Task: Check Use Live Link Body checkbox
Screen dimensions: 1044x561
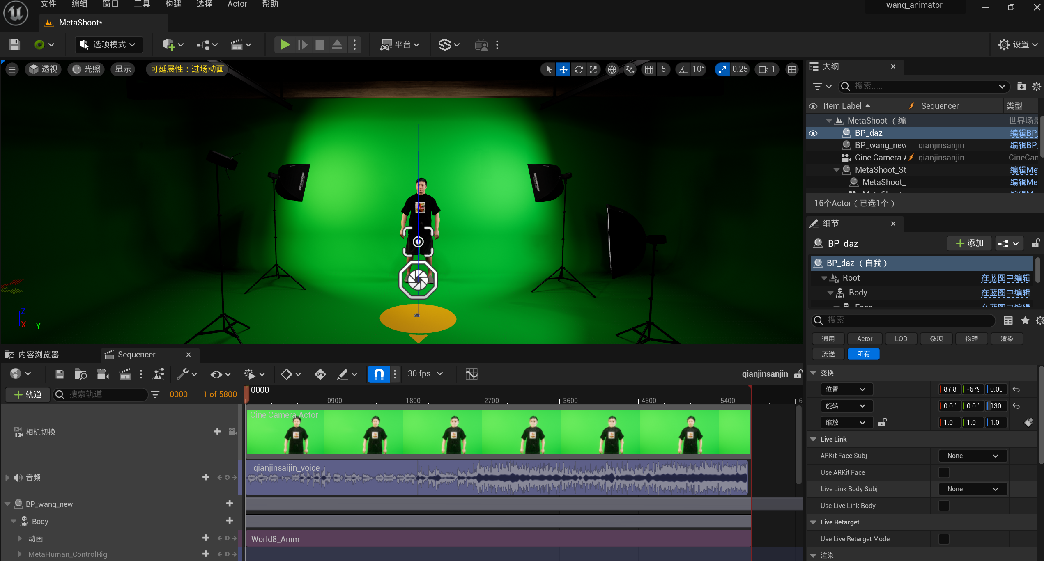Action: click(944, 506)
